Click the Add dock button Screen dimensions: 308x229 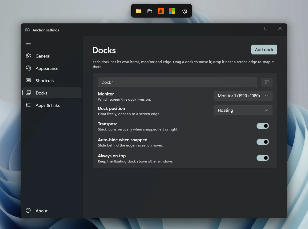264,50
